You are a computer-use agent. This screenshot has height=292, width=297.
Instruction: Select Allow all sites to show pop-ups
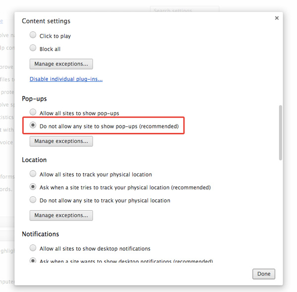[33, 113]
